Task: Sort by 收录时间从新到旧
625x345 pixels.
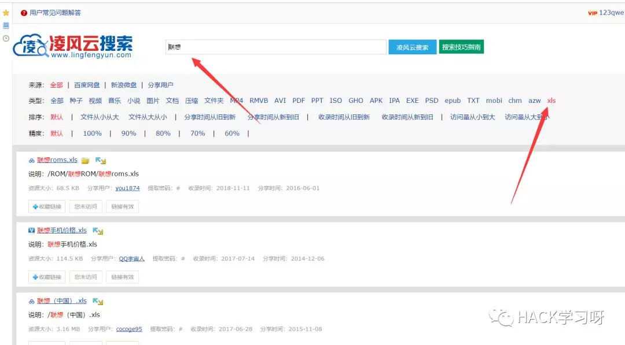Action: coord(407,117)
